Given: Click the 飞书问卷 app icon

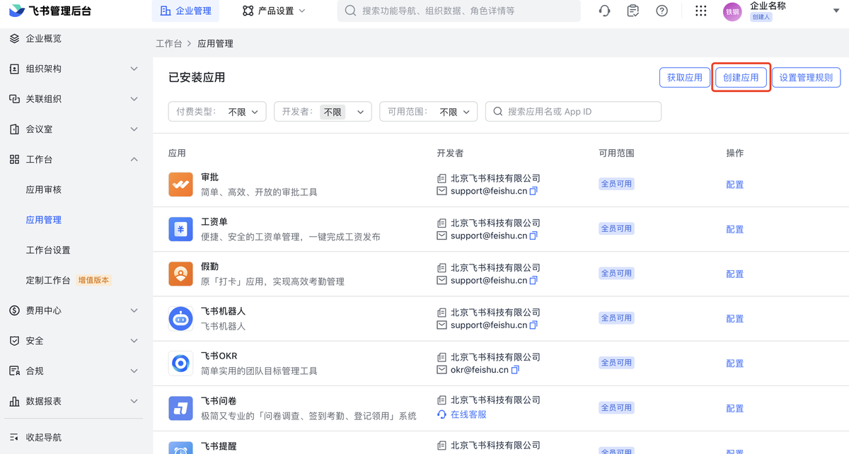Looking at the screenshot, I should pos(180,408).
